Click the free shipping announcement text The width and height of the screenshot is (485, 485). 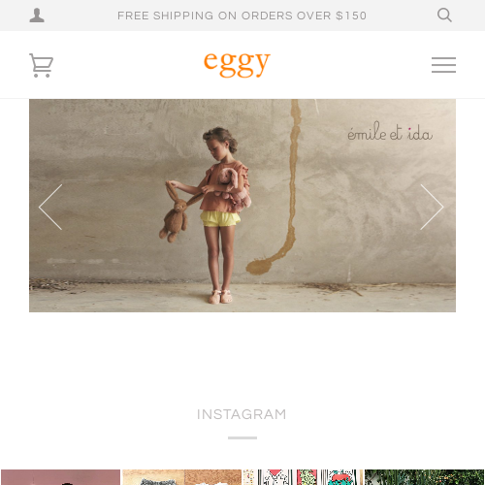click(242, 16)
